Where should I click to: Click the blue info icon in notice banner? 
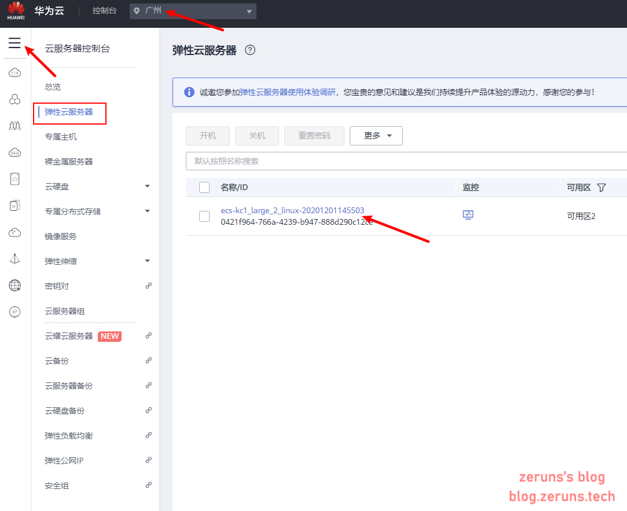tap(189, 92)
